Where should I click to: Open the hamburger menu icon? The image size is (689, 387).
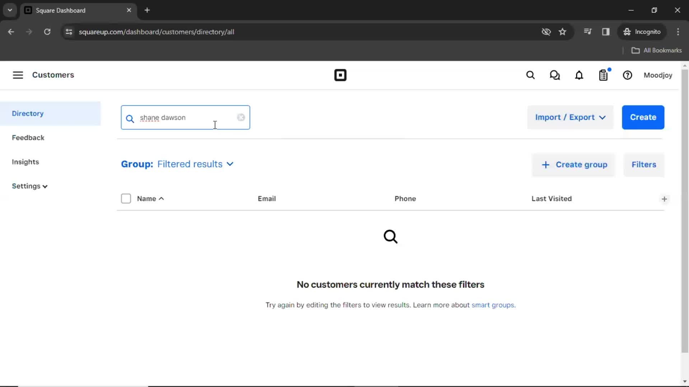(18, 75)
